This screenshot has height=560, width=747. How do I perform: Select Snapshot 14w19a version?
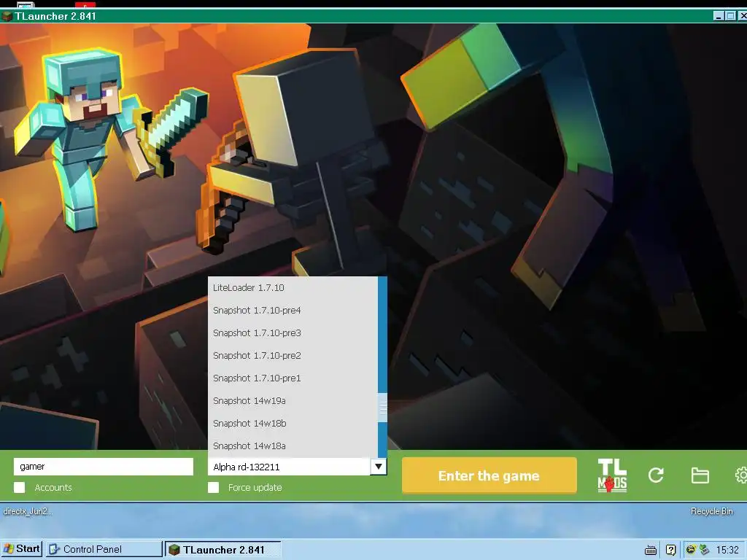tap(293, 401)
